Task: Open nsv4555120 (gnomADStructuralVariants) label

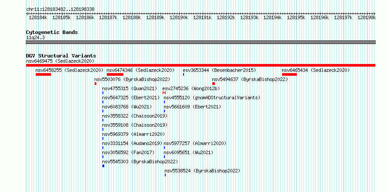Action: click(x=212, y=98)
